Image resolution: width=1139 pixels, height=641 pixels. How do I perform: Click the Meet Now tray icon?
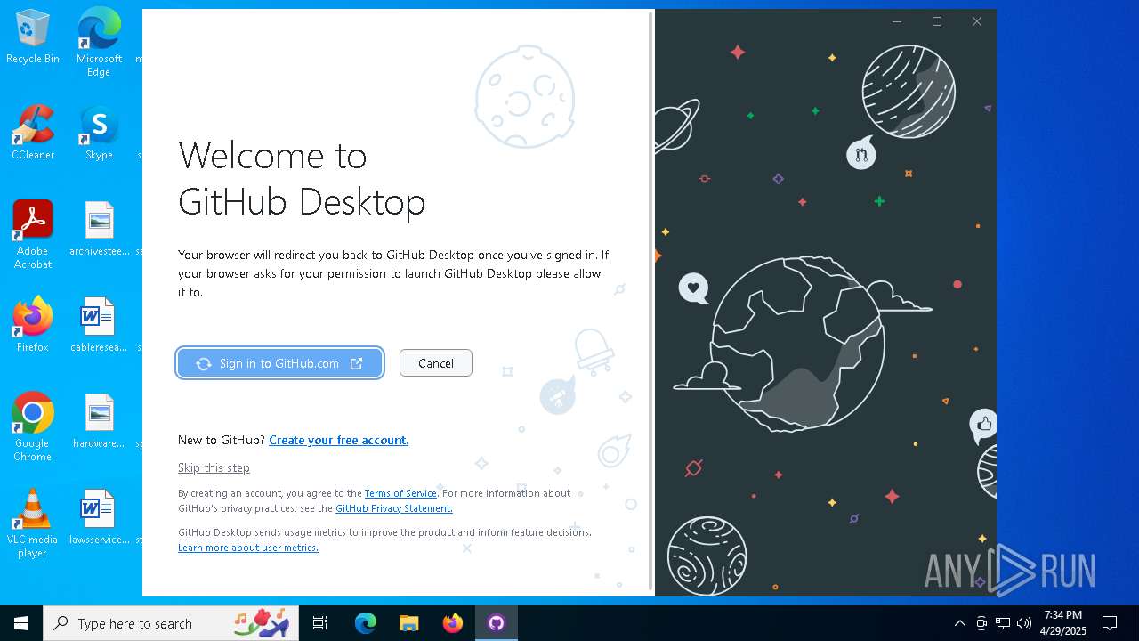tap(981, 623)
